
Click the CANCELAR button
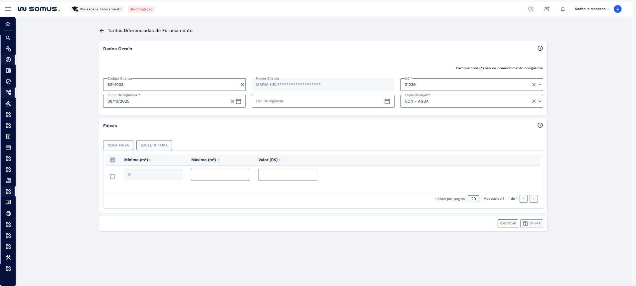coord(508,223)
